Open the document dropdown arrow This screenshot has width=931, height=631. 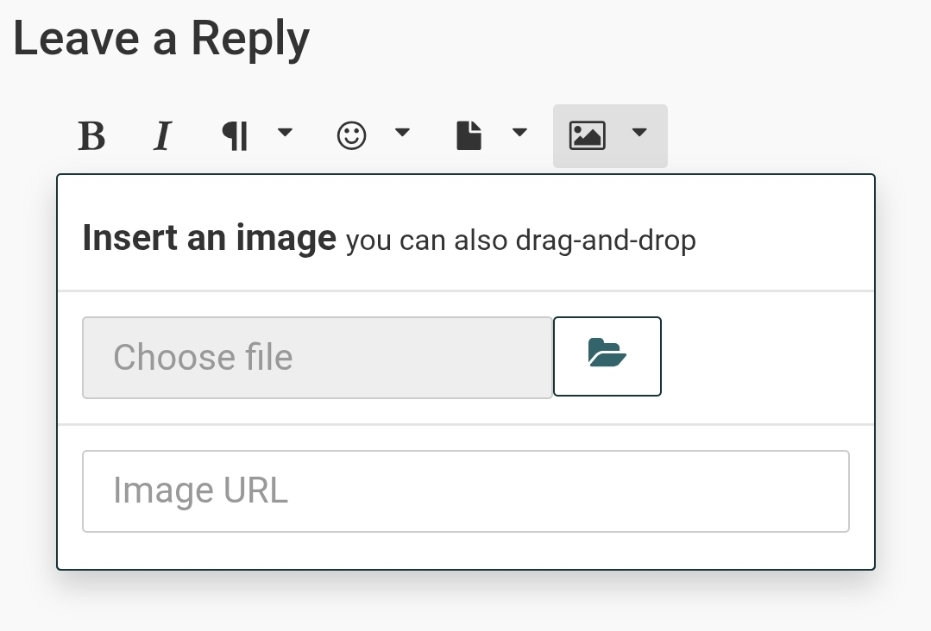pos(519,132)
